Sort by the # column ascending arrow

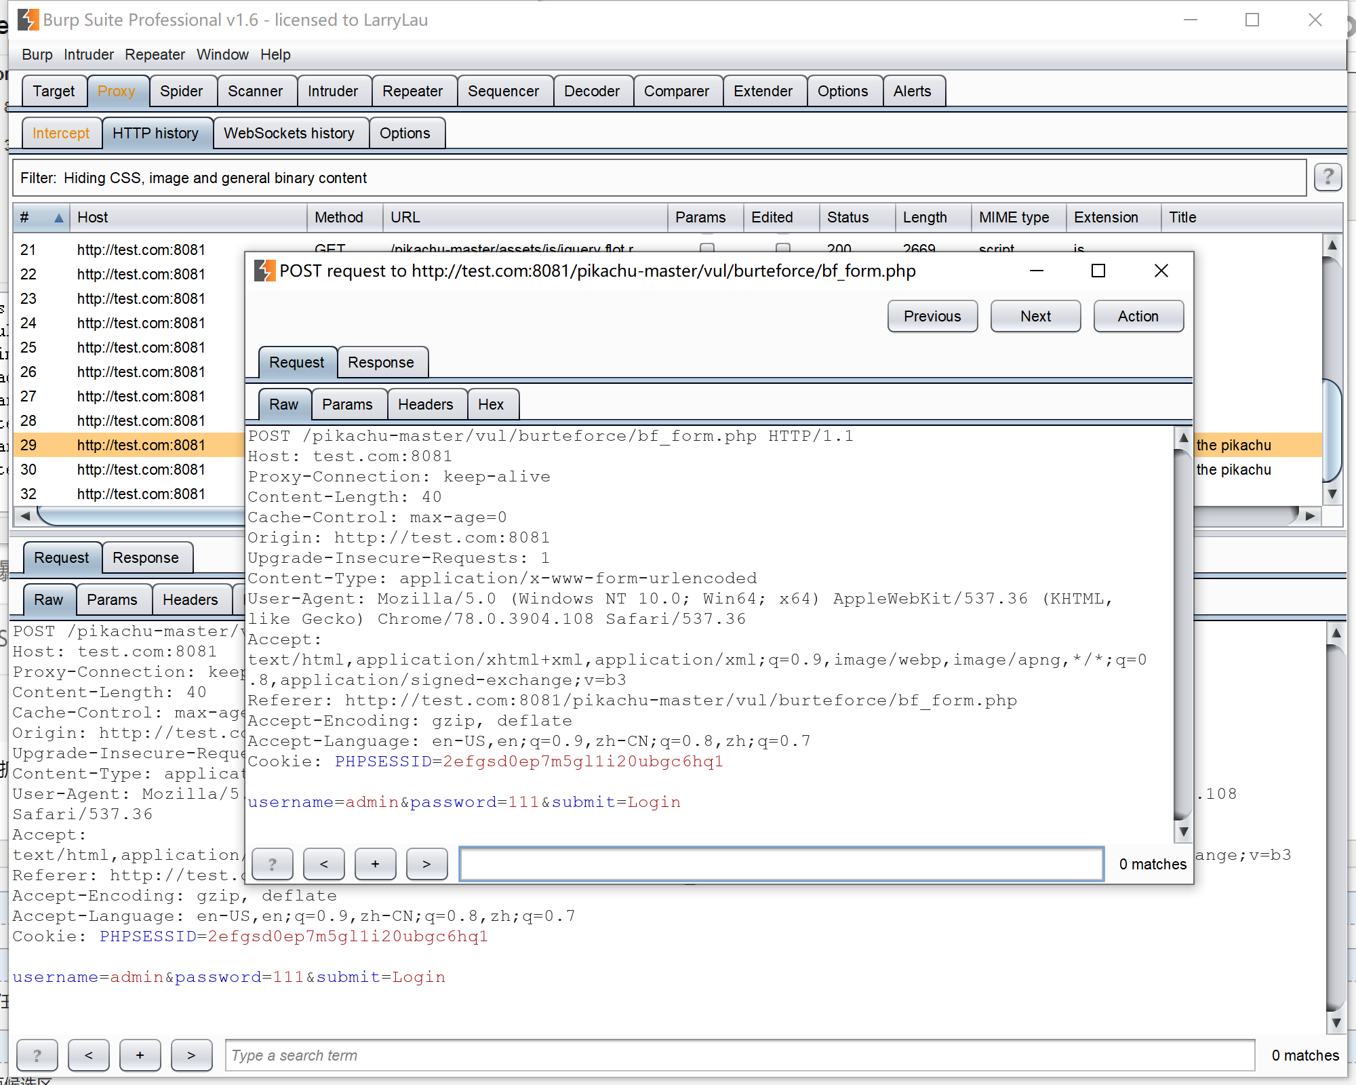[x=59, y=218]
